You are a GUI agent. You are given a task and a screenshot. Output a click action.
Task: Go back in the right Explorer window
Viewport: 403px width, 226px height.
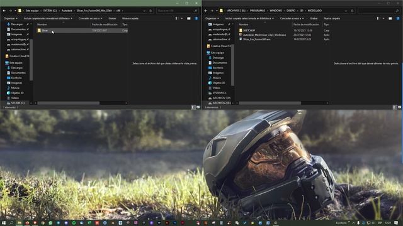[206, 11]
